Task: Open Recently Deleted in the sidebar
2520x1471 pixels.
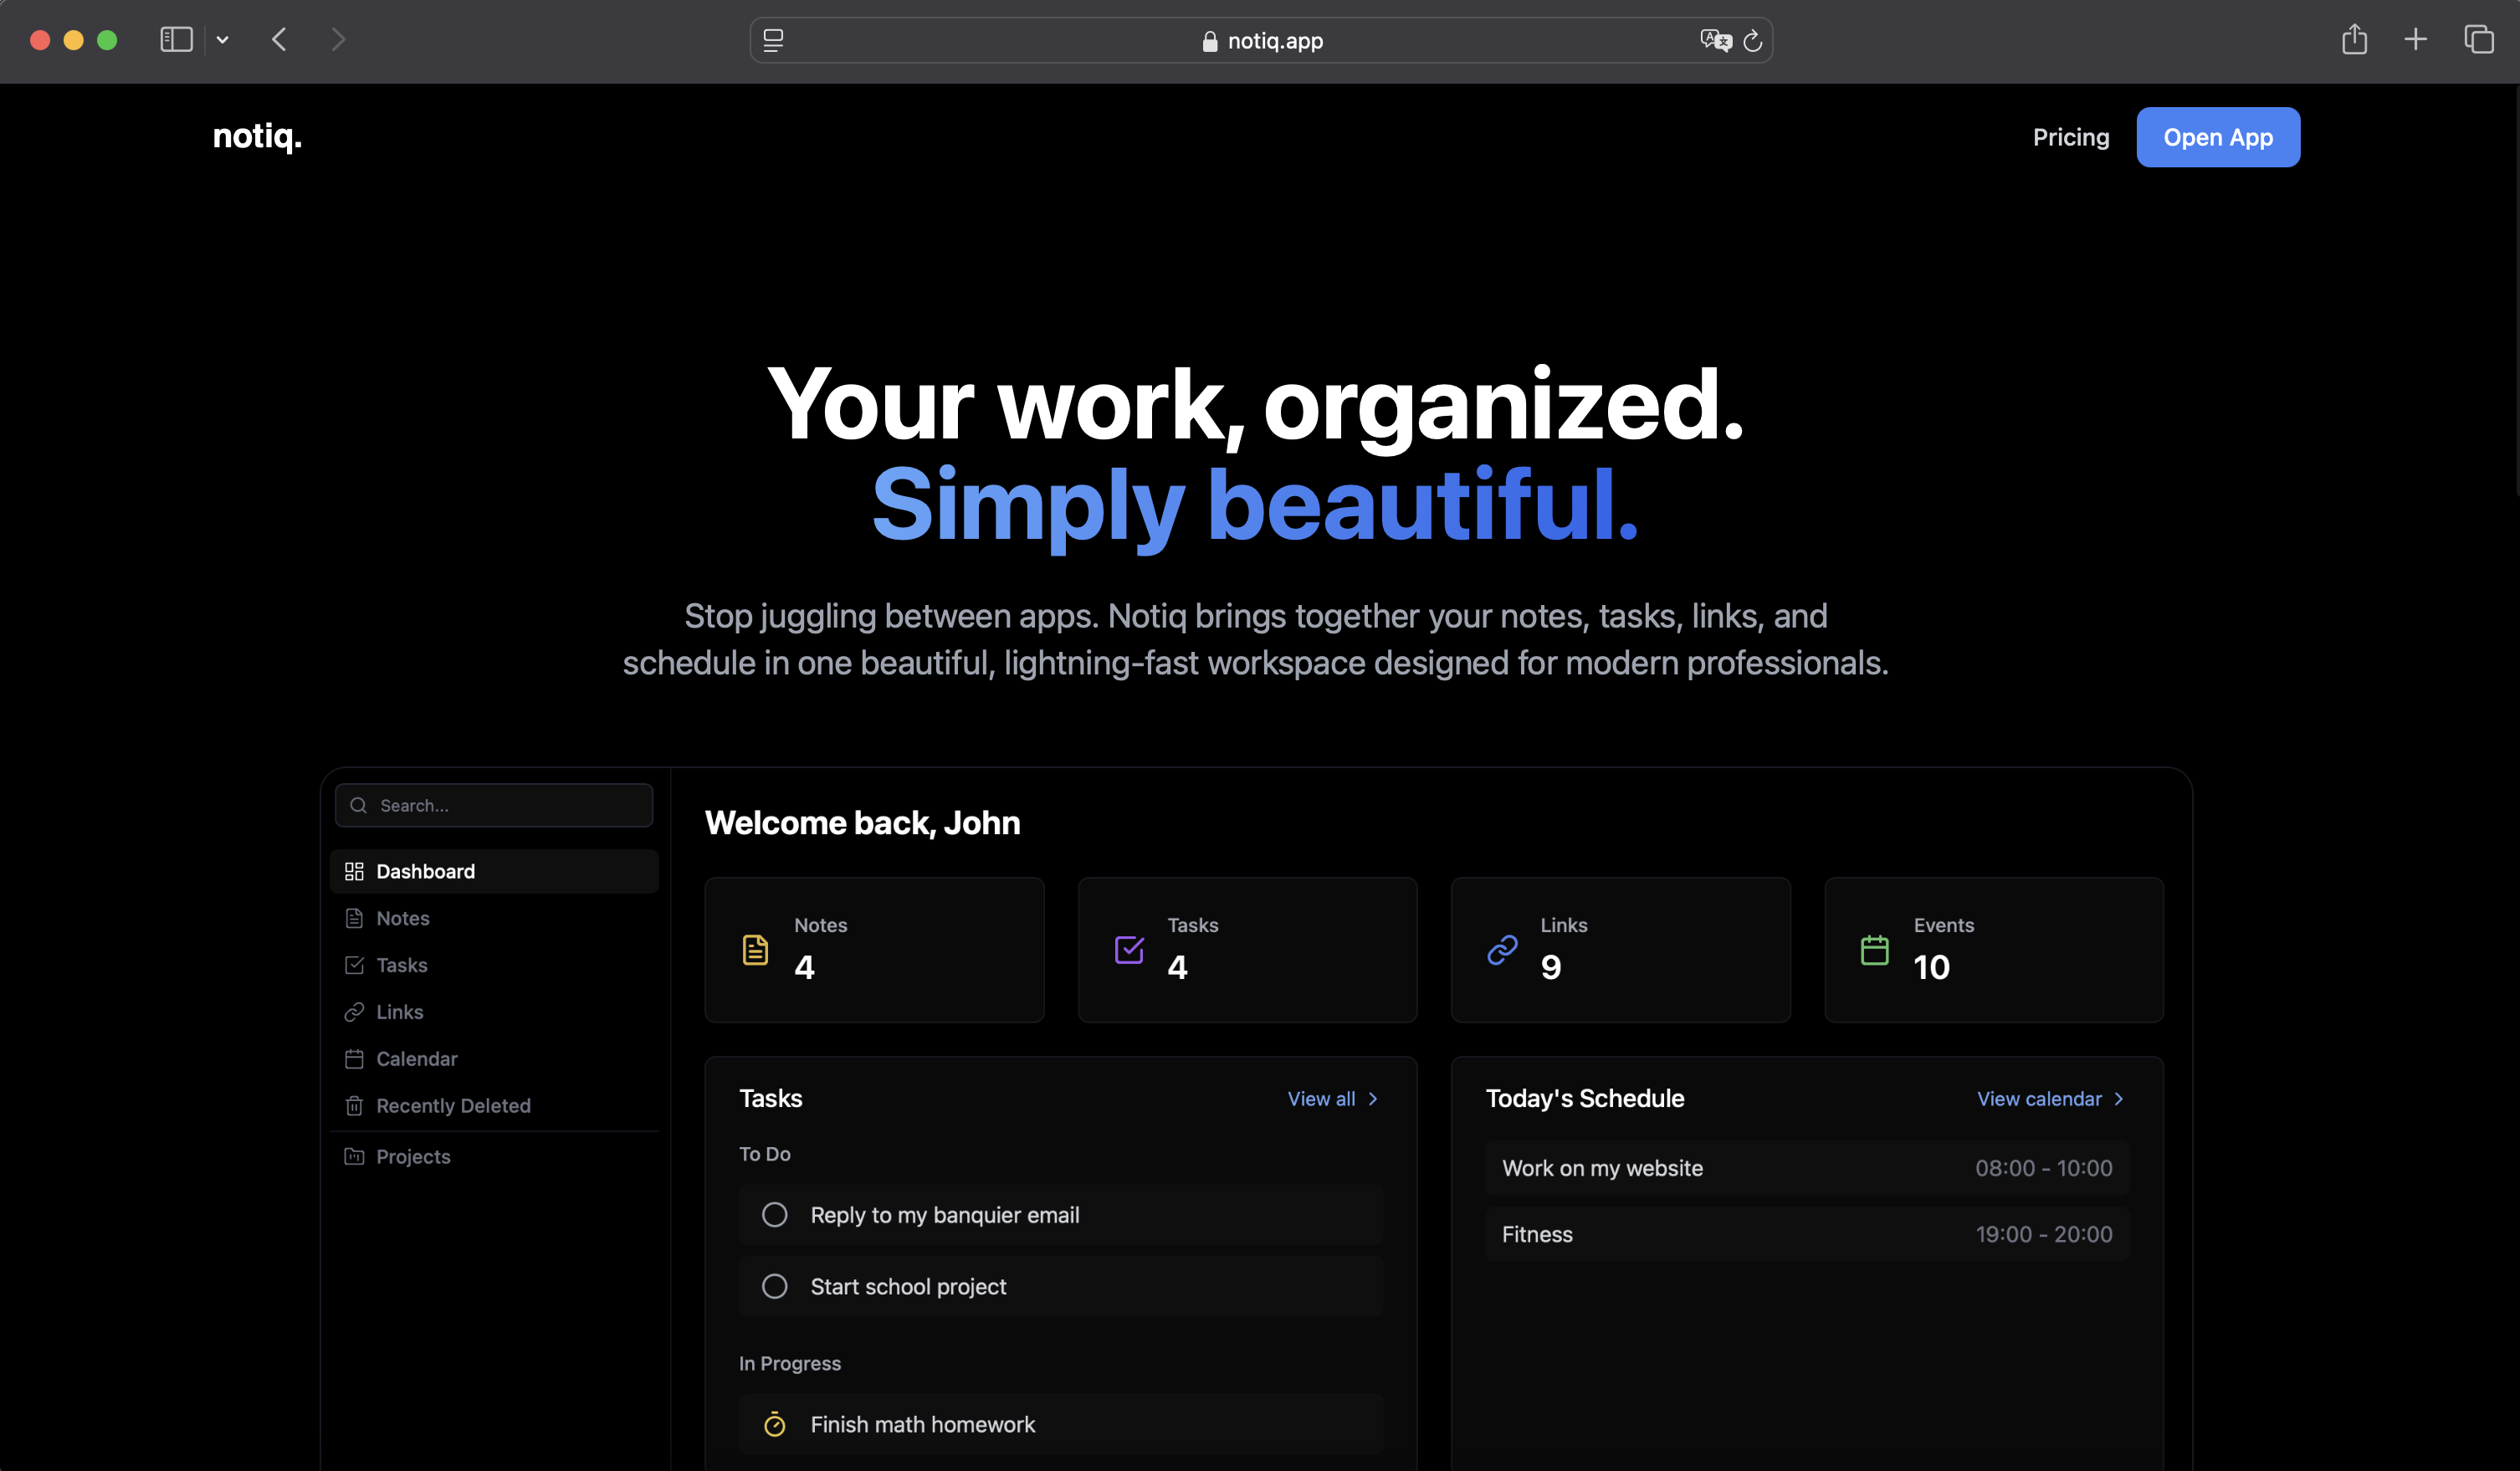Action: (x=452, y=1105)
